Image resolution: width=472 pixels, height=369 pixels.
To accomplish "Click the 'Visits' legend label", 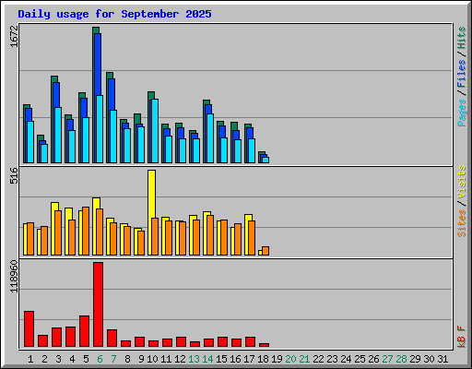I will coord(461,182).
